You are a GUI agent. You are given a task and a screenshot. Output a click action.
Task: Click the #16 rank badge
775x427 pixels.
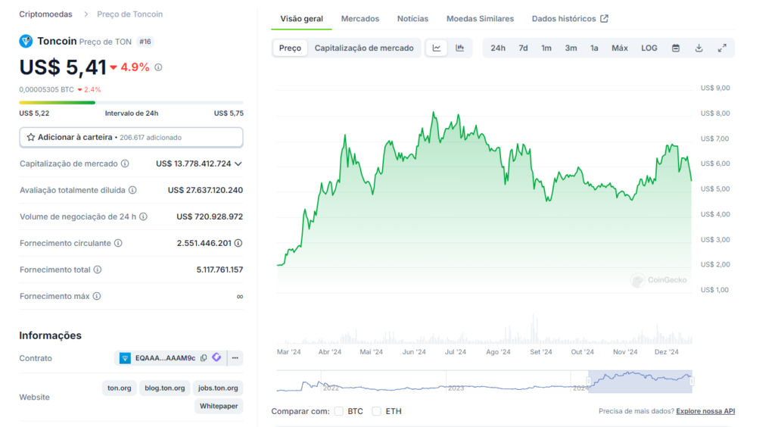pos(145,42)
